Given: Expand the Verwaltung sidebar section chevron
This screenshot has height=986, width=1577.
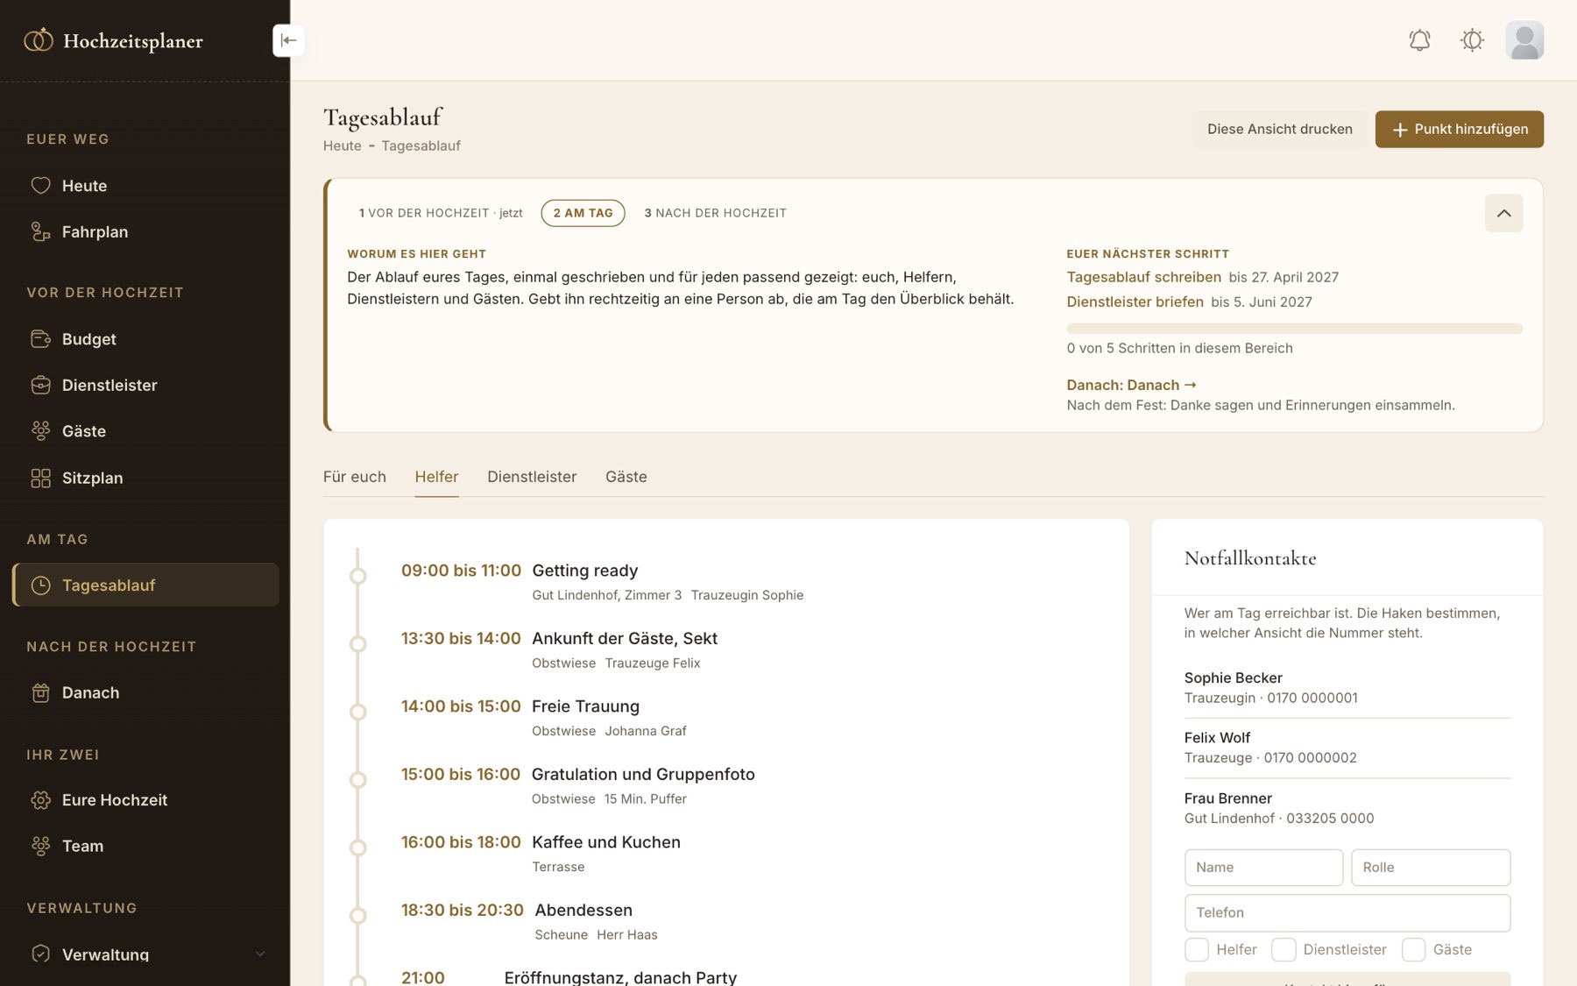Looking at the screenshot, I should [x=259, y=954].
